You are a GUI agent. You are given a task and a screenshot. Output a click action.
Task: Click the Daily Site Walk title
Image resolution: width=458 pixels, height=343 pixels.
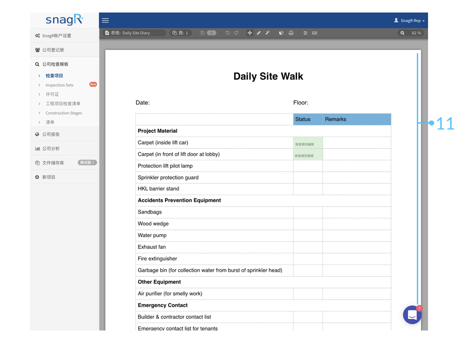click(x=268, y=76)
